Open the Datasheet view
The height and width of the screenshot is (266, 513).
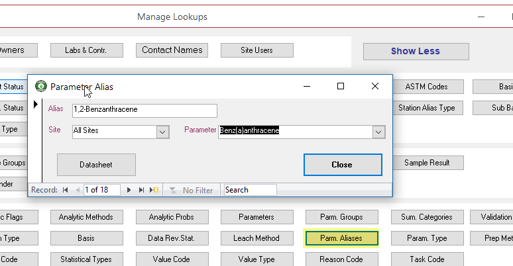click(96, 165)
